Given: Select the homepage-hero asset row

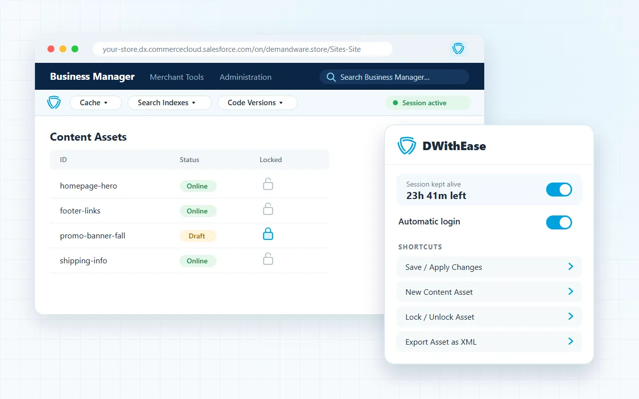Looking at the screenshot, I should [190, 186].
